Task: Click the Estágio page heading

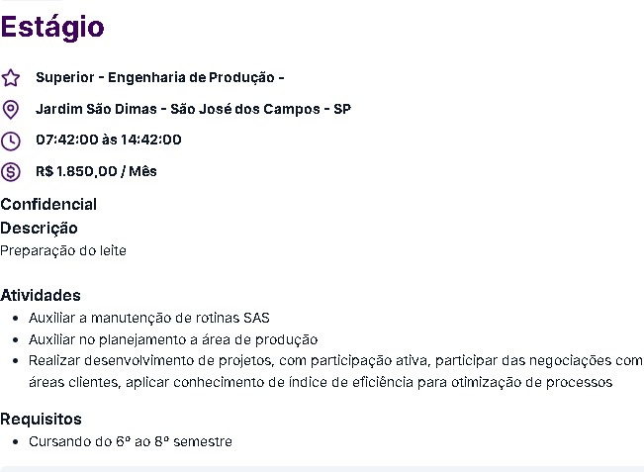Action: point(52,27)
